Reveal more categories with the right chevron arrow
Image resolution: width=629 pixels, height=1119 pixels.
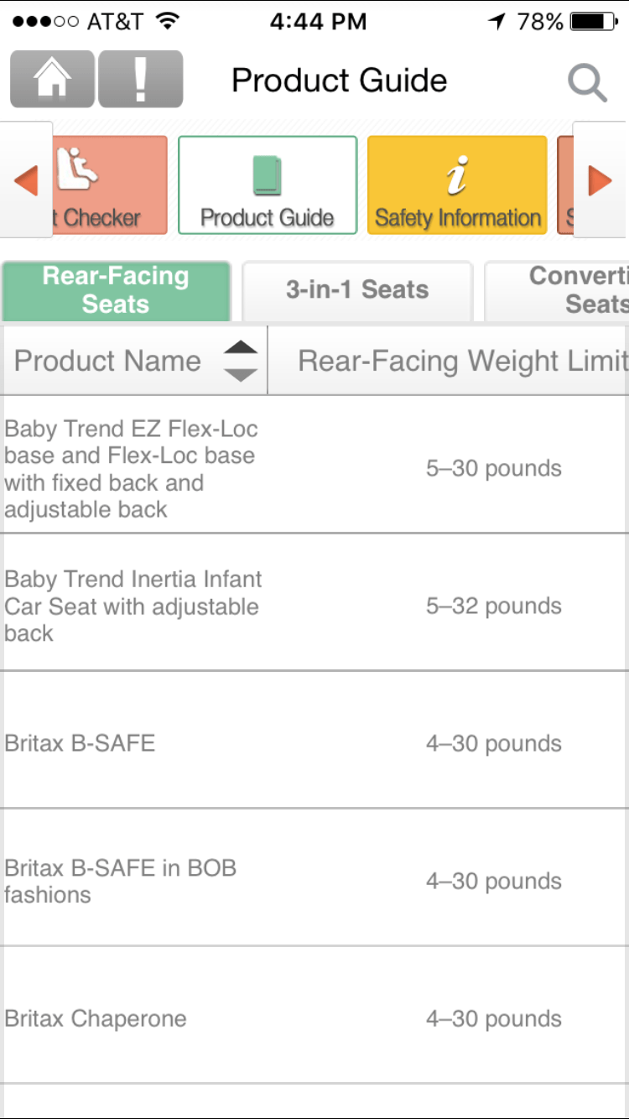tap(602, 179)
